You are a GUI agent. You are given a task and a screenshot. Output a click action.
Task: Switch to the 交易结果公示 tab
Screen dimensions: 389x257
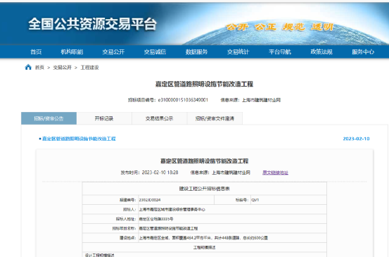coord(159,118)
